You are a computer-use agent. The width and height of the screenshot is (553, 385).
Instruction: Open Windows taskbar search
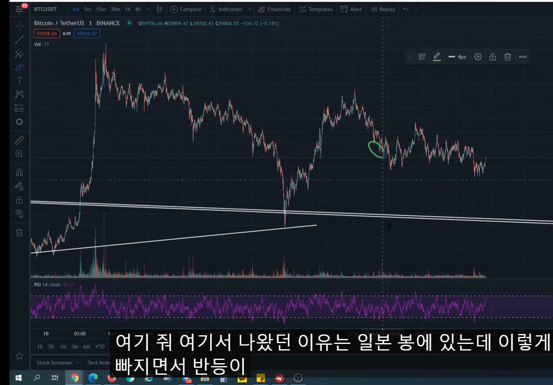tap(37, 378)
